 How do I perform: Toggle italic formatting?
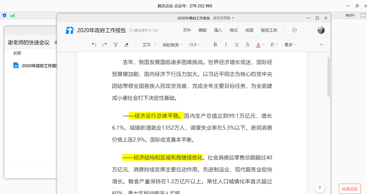click(226, 45)
